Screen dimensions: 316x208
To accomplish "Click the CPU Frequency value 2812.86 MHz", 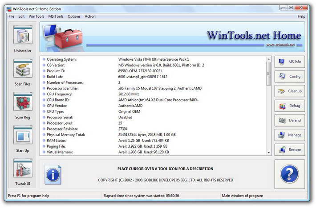I will click(129, 94).
